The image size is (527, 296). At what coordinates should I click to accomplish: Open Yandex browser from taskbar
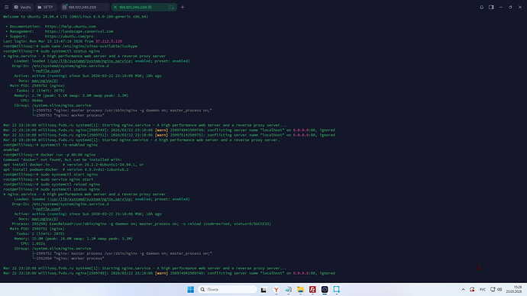(276, 289)
